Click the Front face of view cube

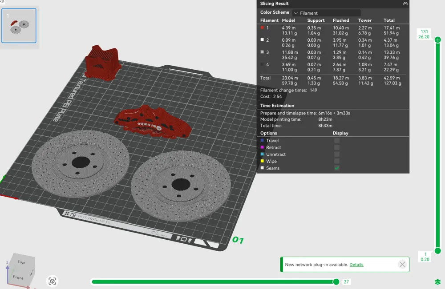pos(19,277)
